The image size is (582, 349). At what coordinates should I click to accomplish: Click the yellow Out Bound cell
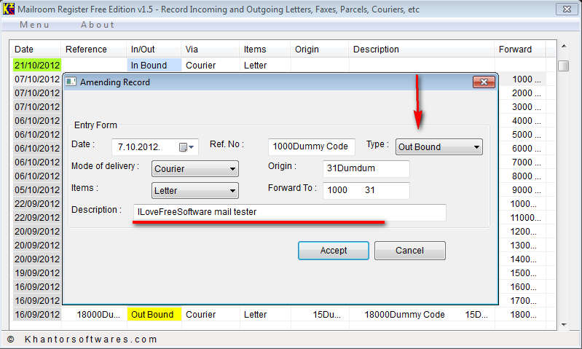pos(154,315)
